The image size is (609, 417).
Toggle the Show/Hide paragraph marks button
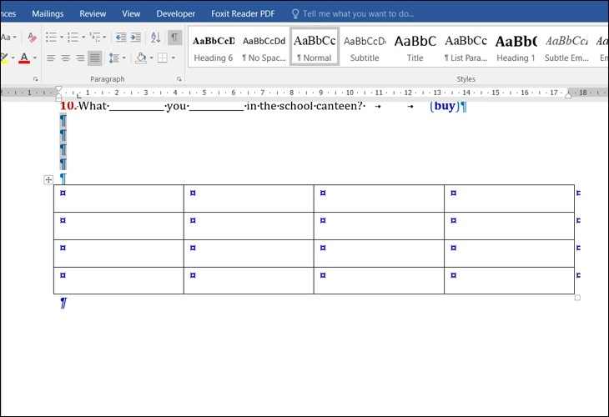point(174,38)
